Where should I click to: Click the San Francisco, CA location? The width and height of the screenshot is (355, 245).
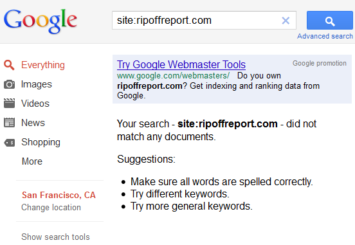59,195
